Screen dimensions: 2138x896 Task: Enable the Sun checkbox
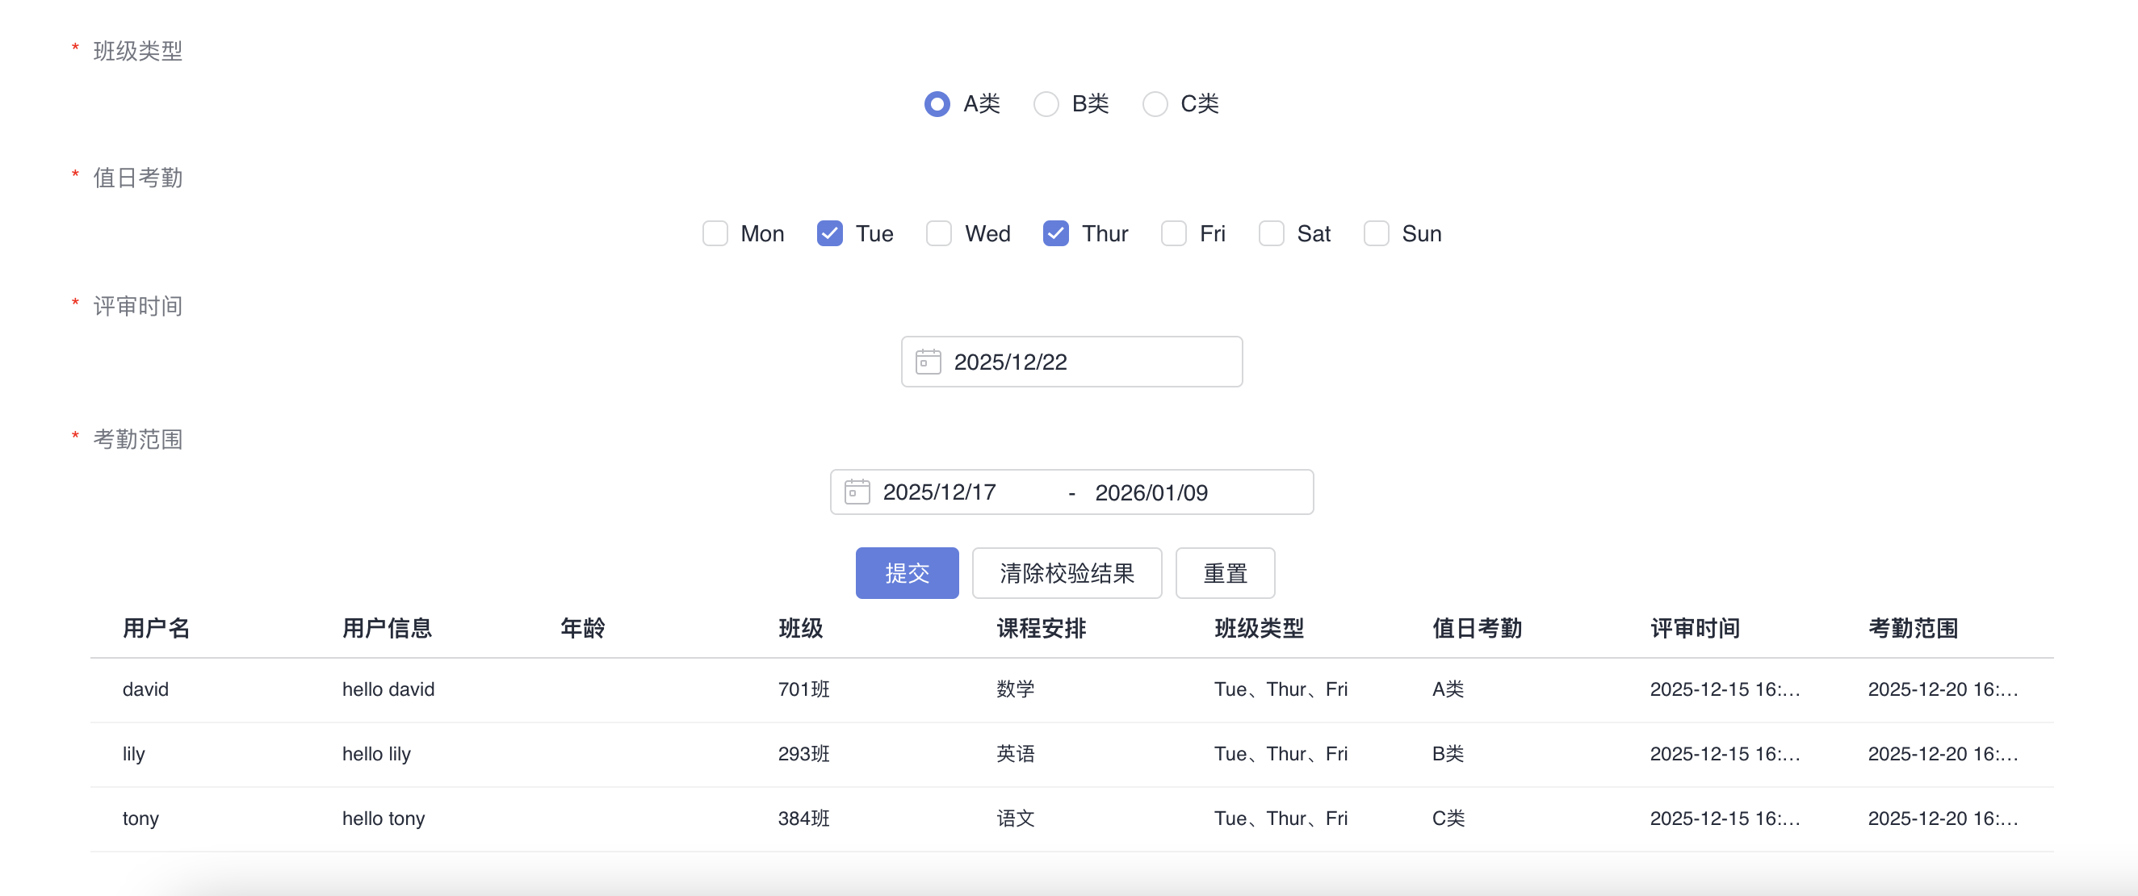pyautogui.click(x=1375, y=233)
